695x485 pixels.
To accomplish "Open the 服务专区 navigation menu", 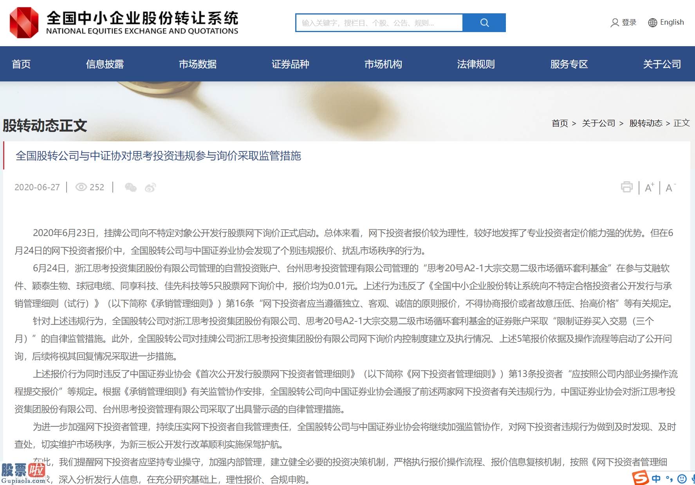I will pyautogui.click(x=569, y=64).
